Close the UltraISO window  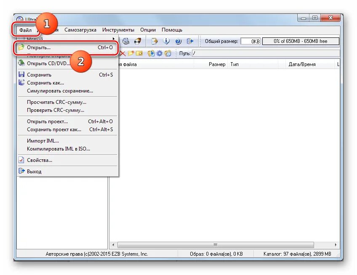pos(330,18)
